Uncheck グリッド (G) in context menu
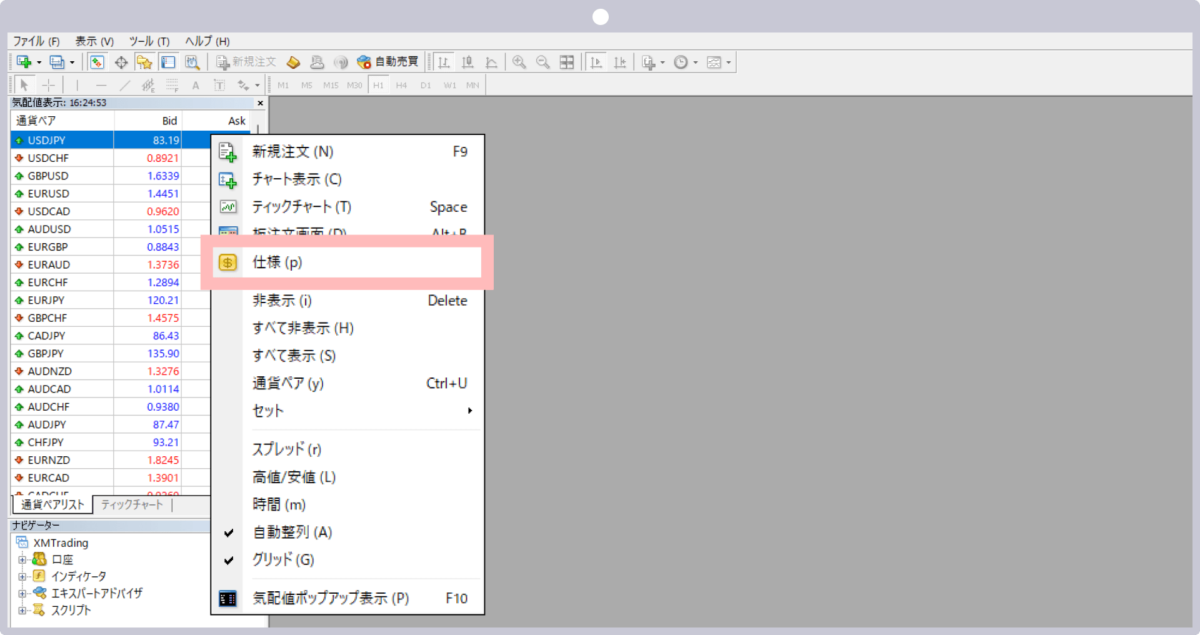Screen dimensions: 1200x635 point(283,559)
